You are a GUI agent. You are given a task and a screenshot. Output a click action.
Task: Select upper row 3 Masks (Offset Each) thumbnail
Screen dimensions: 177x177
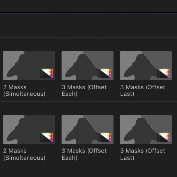click(88, 65)
